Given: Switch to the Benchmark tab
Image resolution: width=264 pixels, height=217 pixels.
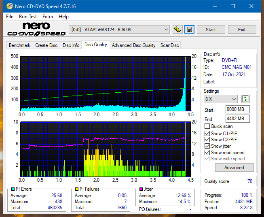Looking at the screenshot, I should [20, 45].
